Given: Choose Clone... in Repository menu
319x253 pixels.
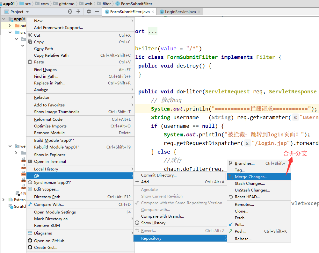Looking at the screenshot, I should pos(259,211).
